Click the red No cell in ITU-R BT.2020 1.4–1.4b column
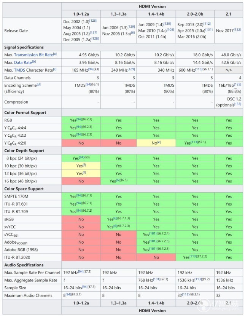This screenshot has height=316, width=245. (156, 257)
